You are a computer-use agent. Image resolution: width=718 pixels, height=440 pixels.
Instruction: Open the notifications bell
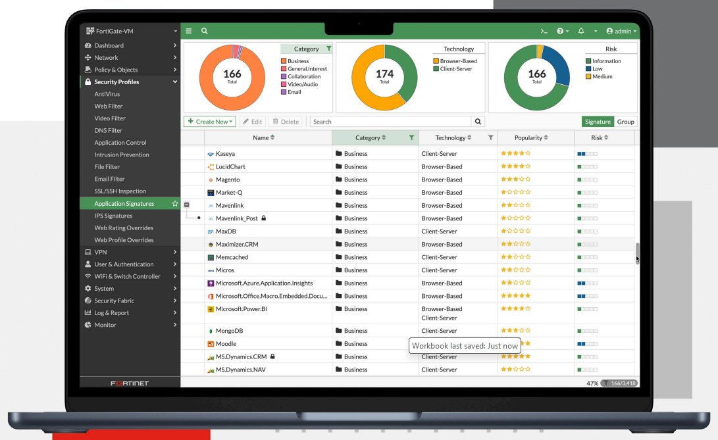tap(581, 31)
